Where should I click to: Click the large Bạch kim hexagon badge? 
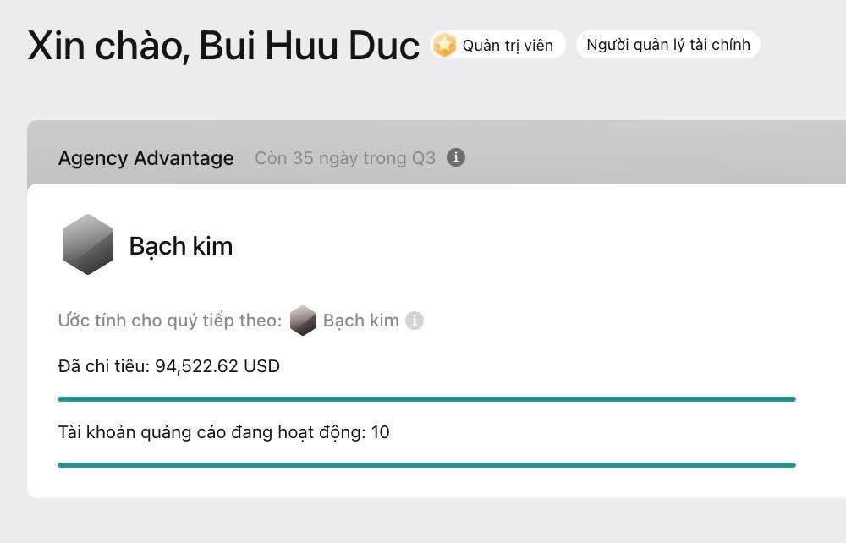click(88, 244)
